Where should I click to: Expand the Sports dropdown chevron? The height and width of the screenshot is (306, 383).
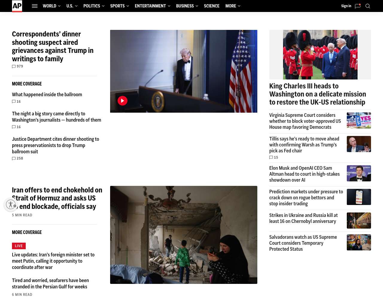tap(128, 6)
